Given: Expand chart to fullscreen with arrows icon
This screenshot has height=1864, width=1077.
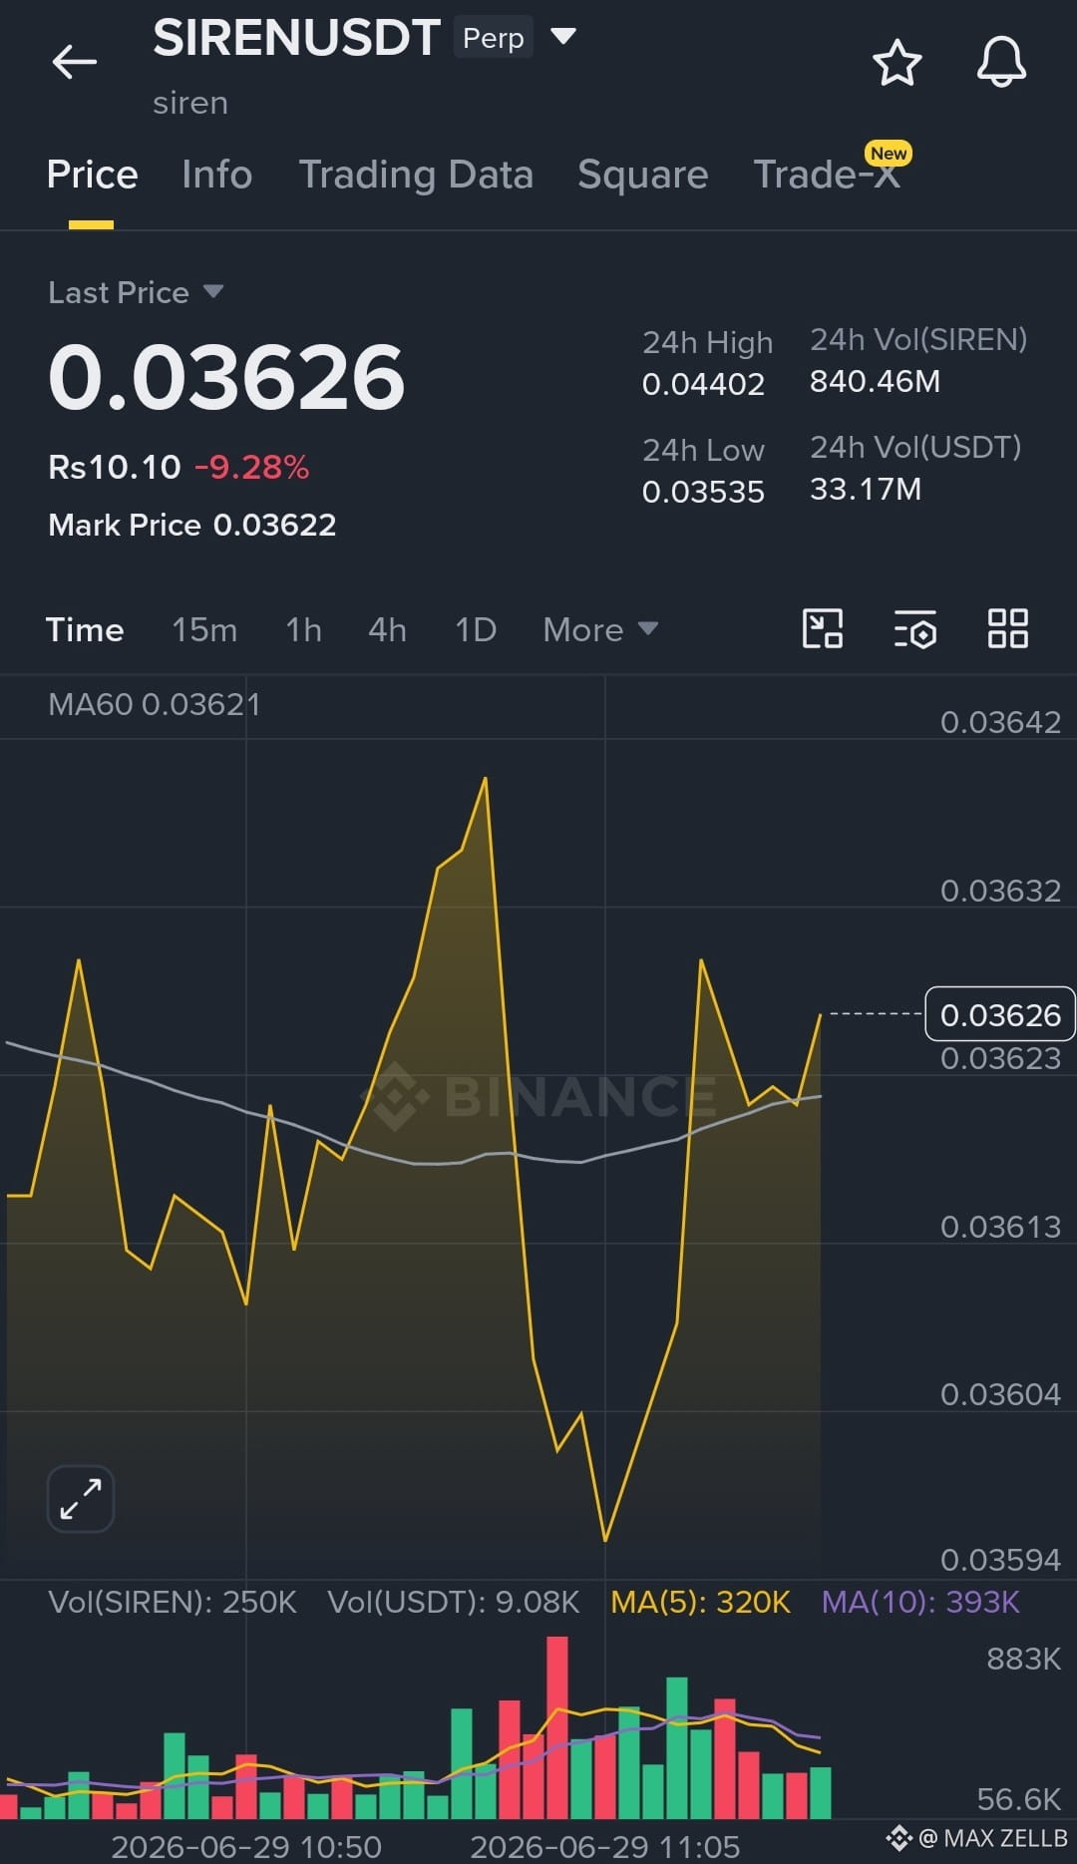Looking at the screenshot, I should point(81,1498).
